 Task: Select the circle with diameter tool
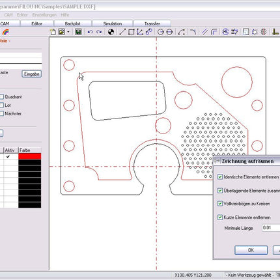tap(169, 32)
